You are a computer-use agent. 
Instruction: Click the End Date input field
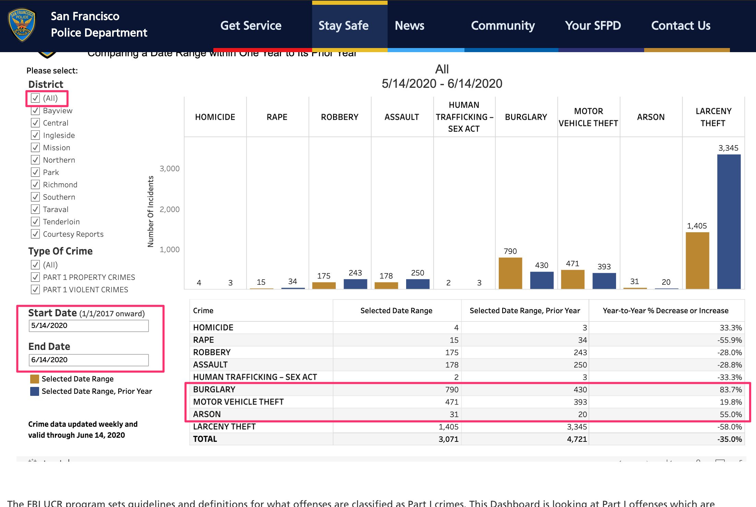pos(88,360)
